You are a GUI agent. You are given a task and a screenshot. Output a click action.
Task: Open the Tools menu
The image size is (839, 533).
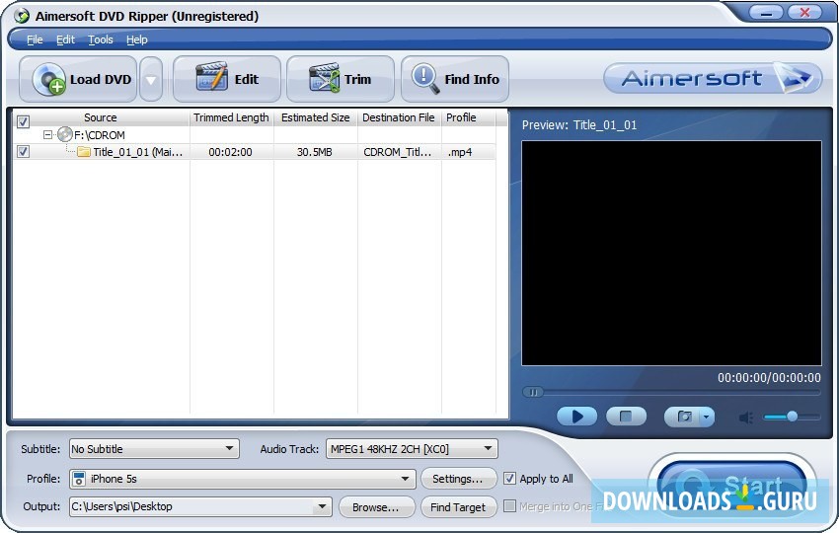101,39
